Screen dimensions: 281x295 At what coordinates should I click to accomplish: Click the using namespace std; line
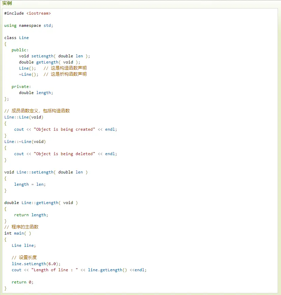(x=28, y=25)
